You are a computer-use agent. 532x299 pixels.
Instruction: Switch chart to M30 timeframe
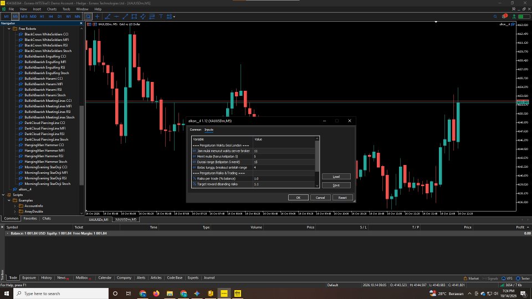tap(33, 16)
